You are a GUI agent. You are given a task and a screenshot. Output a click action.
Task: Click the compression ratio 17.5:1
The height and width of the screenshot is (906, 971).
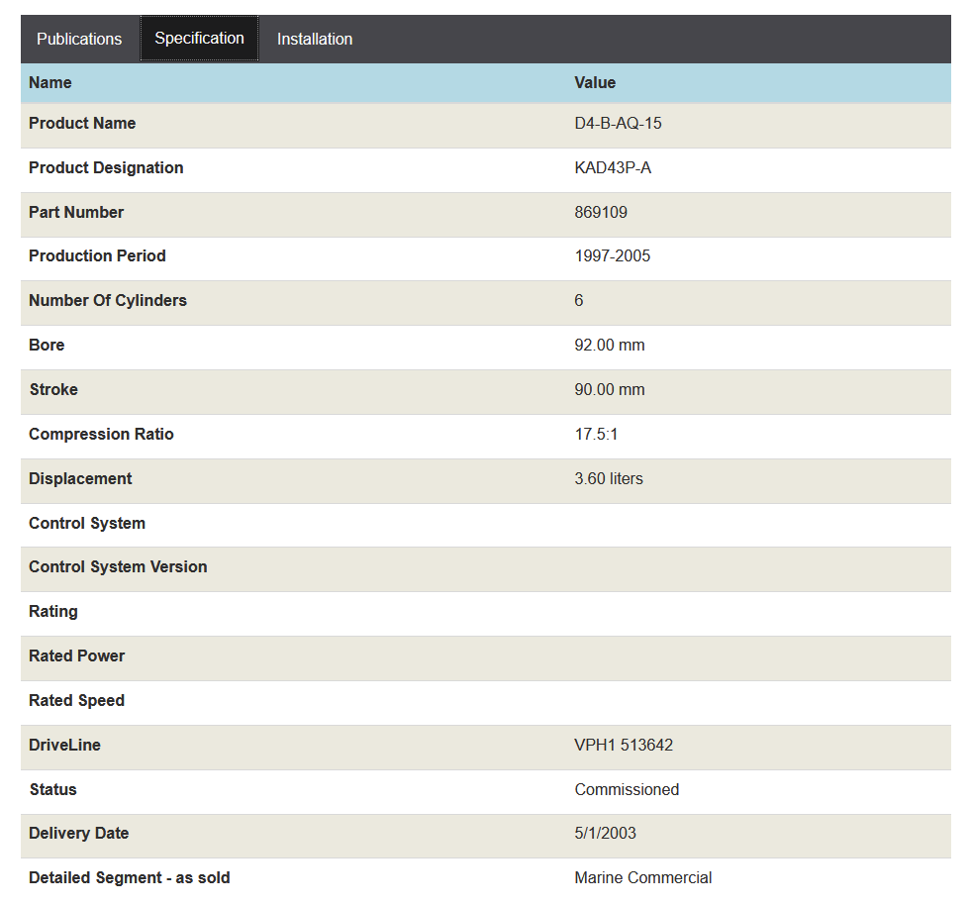[x=597, y=435]
